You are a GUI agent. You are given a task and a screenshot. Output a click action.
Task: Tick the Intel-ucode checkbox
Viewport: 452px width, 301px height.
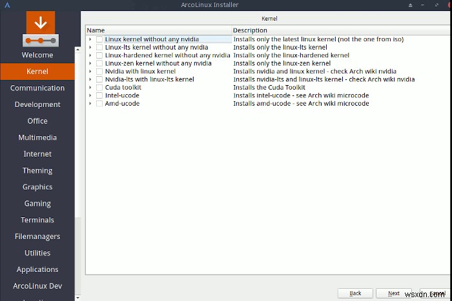click(x=99, y=95)
